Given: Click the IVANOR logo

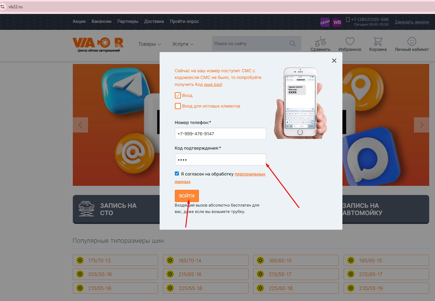Looking at the screenshot, I should tap(98, 44).
